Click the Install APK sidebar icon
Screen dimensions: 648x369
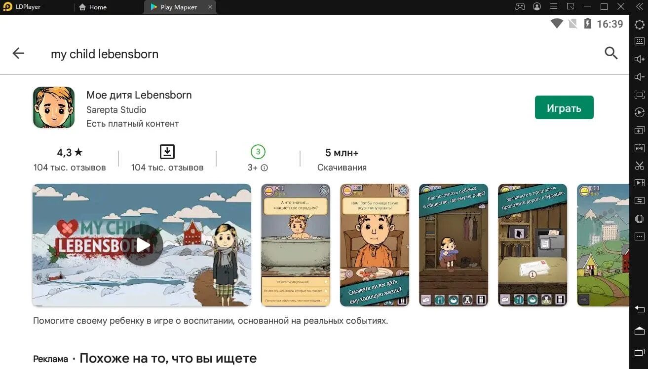click(639, 148)
